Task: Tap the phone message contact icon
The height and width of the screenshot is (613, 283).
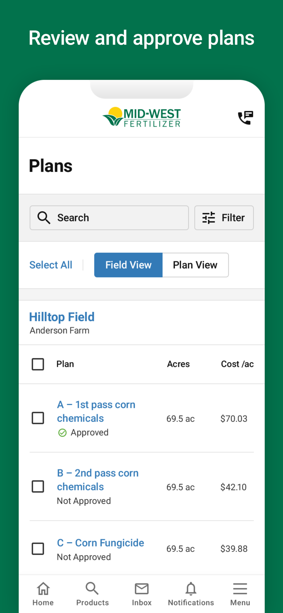Action: pyautogui.click(x=245, y=118)
